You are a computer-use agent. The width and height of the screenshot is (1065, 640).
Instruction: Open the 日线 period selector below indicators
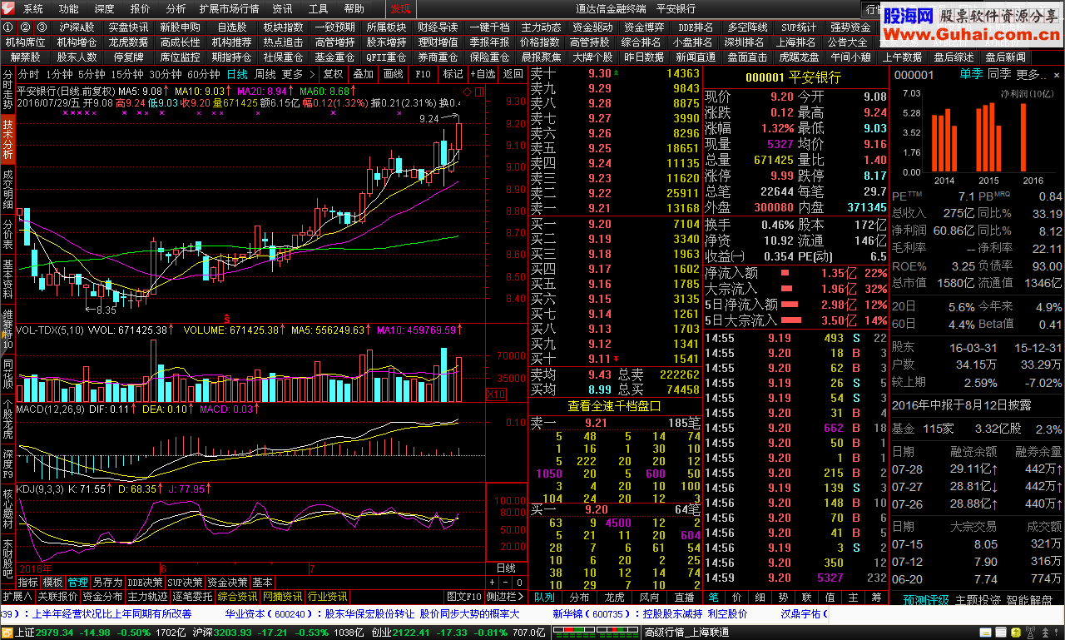coord(505,568)
